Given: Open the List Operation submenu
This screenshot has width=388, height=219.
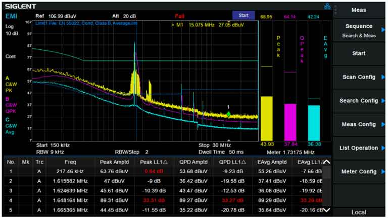Looking at the screenshot, I should 359,148.
